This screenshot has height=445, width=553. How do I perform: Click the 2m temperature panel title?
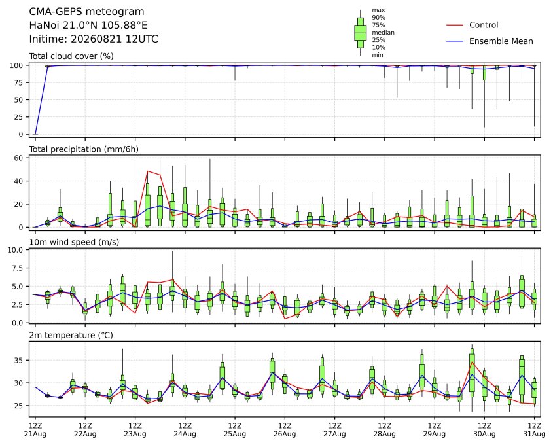pyautogui.click(x=71, y=335)
